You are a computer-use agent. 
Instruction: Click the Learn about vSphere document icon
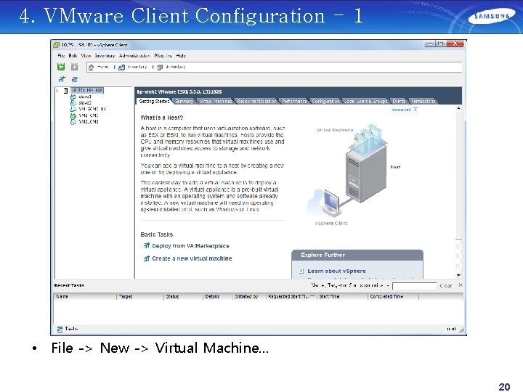(301, 271)
